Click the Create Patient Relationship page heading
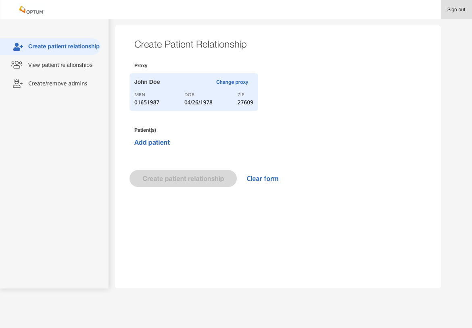472x328 pixels. click(x=190, y=44)
